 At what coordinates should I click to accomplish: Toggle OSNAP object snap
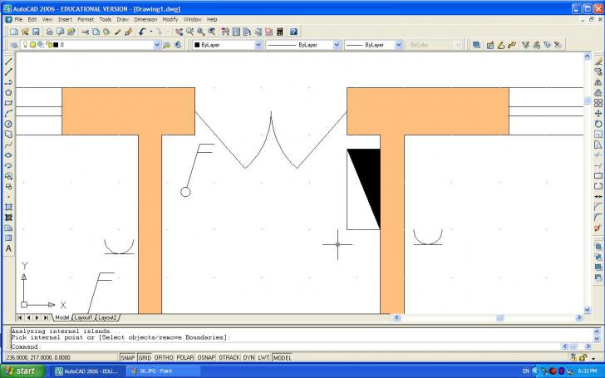coord(206,357)
